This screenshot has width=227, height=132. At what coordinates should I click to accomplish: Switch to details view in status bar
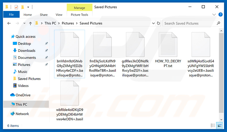pyautogui.click(x=213, y=125)
